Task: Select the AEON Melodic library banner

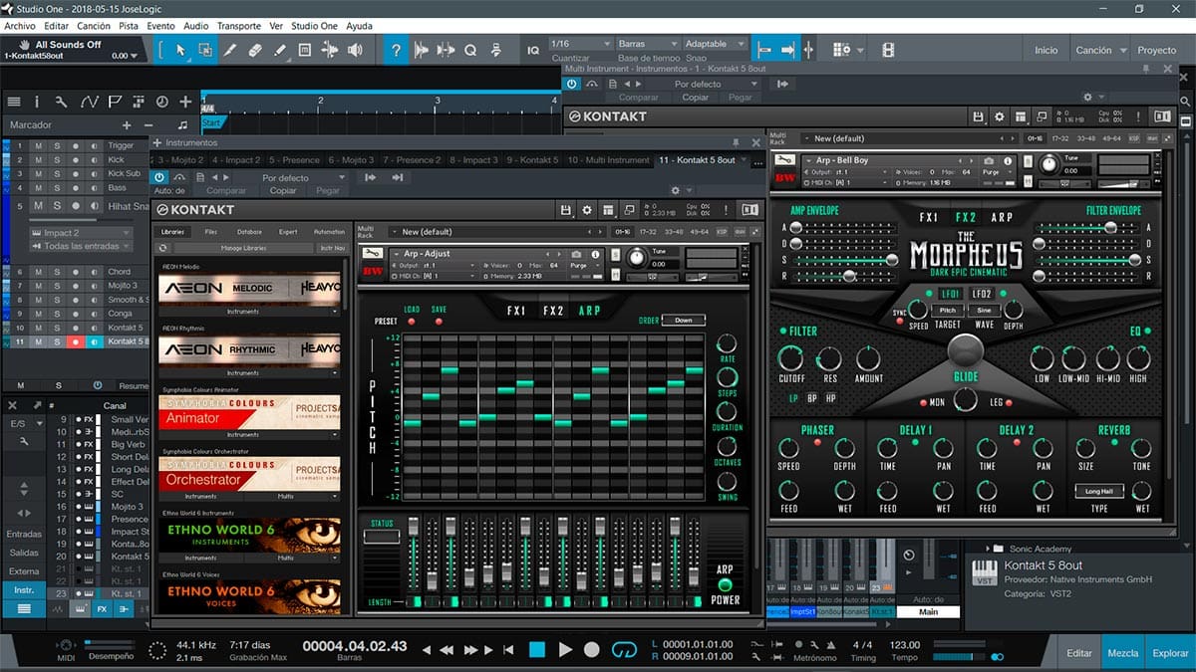Action: pos(249,287)
